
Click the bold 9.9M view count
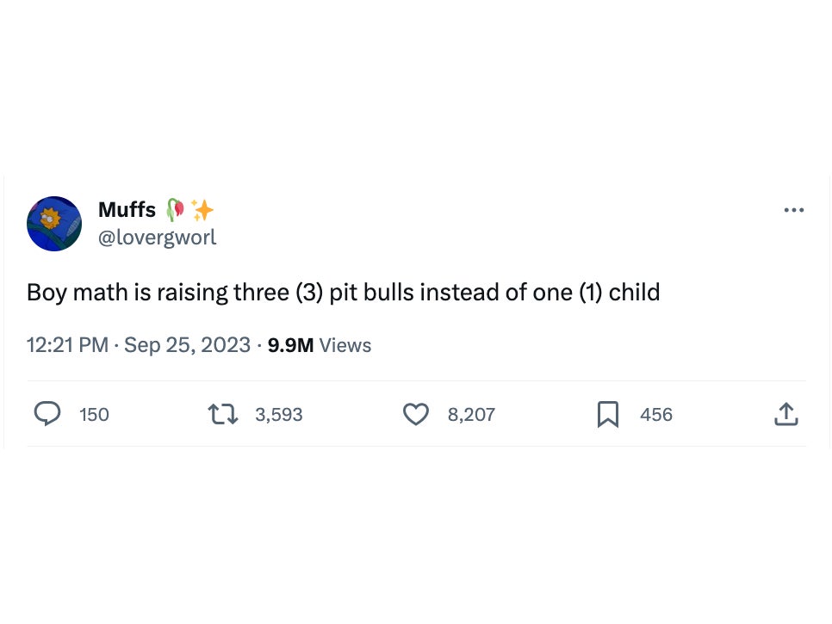pyautogui.click(x=290, y=345)
